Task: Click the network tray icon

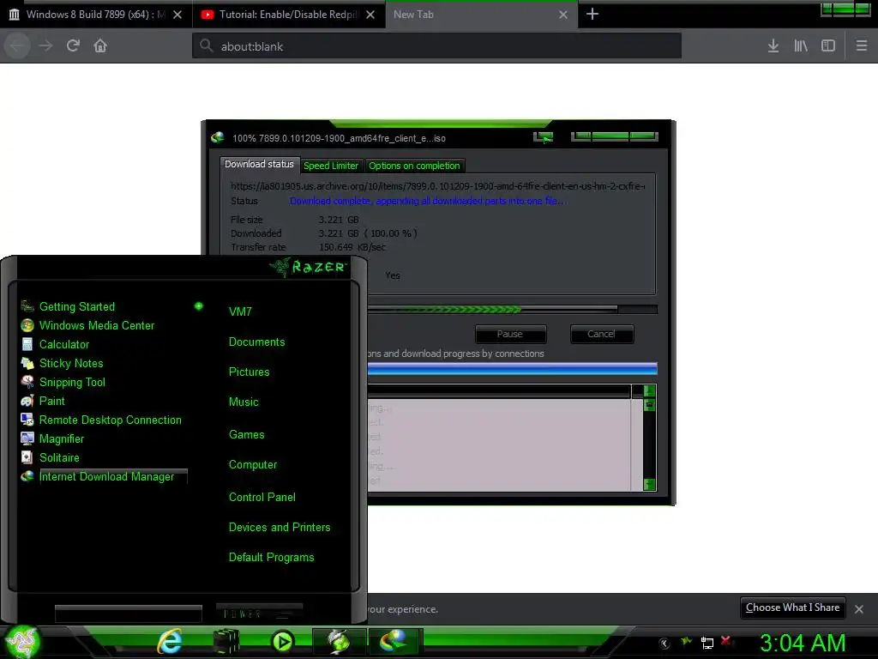Action: tap(707, 643)
